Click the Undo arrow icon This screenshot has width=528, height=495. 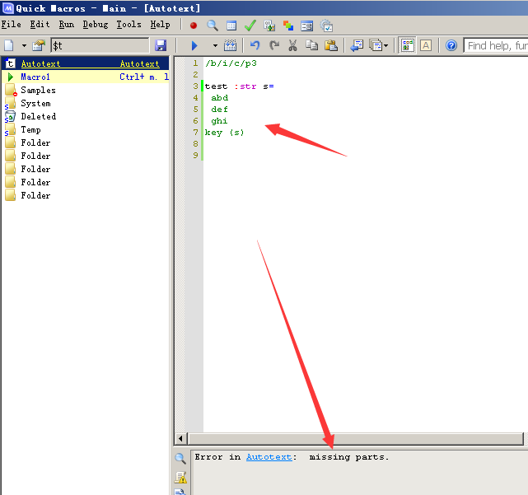coord(255,45)
